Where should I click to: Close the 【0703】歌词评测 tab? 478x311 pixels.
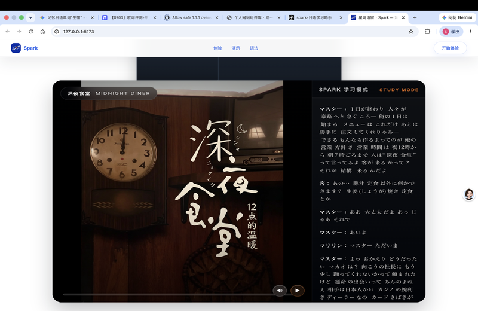click(x=155, y=18)
